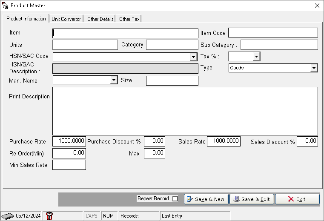Viewport: 324px width, 221px height.
Task: Click the Save & New button
Action: 206,199
